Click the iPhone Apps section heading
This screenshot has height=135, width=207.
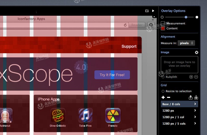49,99
